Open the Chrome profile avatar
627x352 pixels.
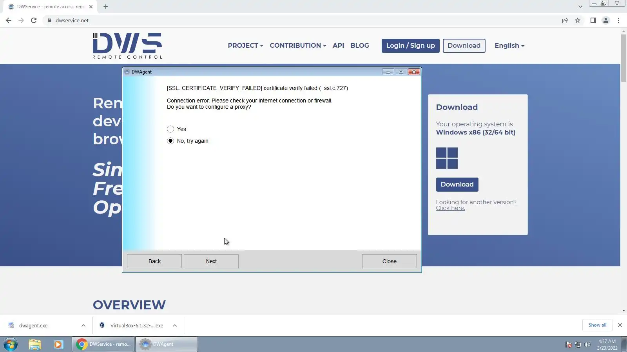(606, 20)
